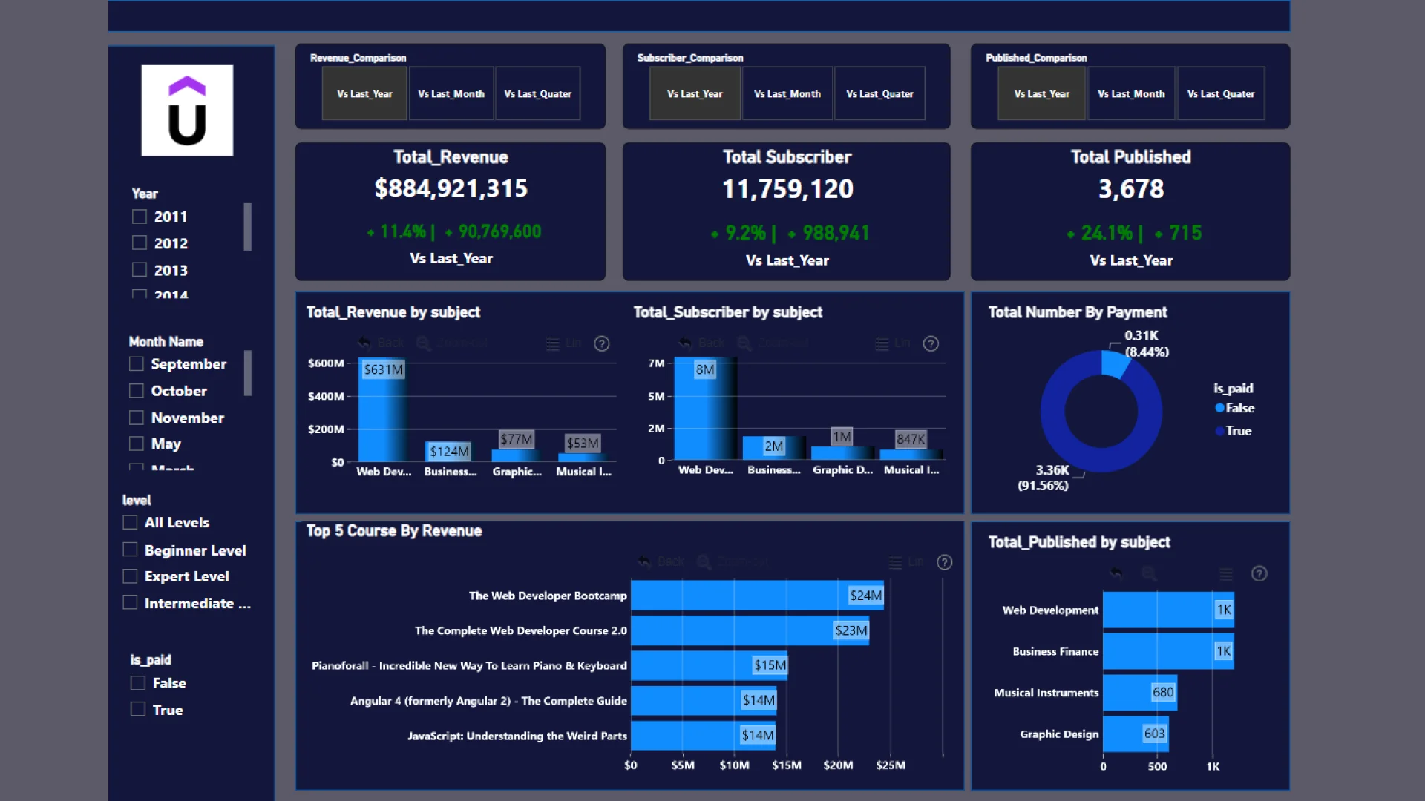Toggle Lin scale icon in Total_Revenue by subject chart
This screenshot has width=1425, height=801.
(x=553, y=343)
